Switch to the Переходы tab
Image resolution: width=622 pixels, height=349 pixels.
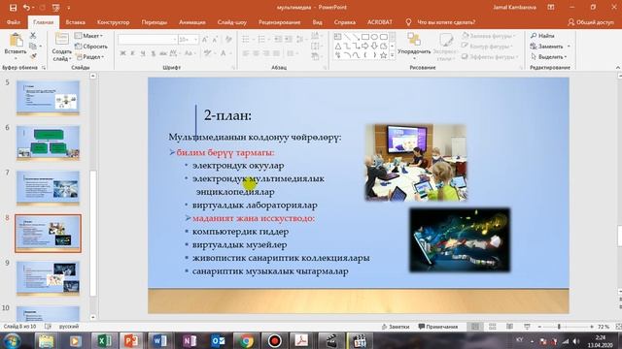[x=155, y=22]
